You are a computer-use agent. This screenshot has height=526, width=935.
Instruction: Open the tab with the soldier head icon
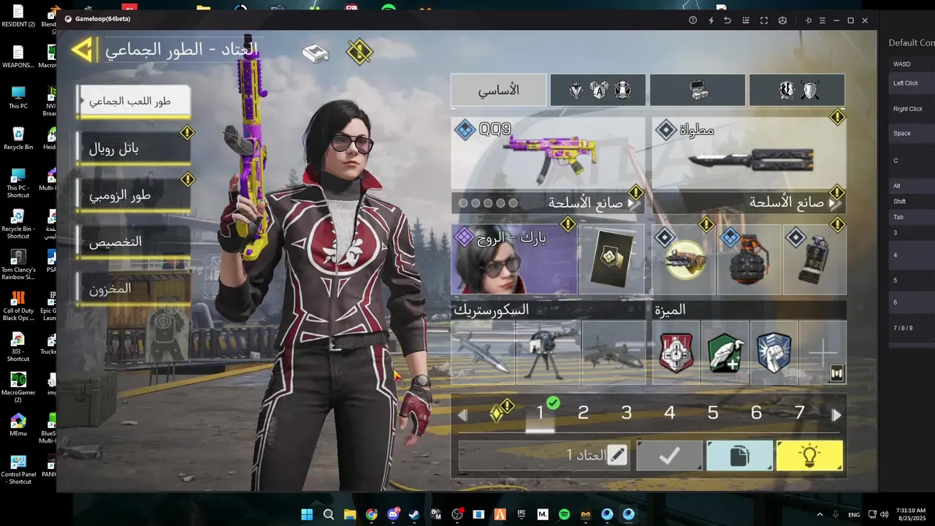[698, 90]
